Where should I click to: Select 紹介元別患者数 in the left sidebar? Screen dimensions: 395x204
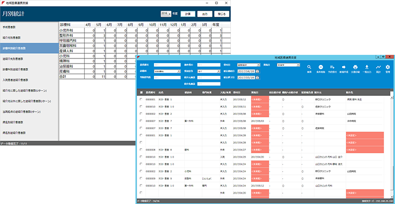(29, 37)
